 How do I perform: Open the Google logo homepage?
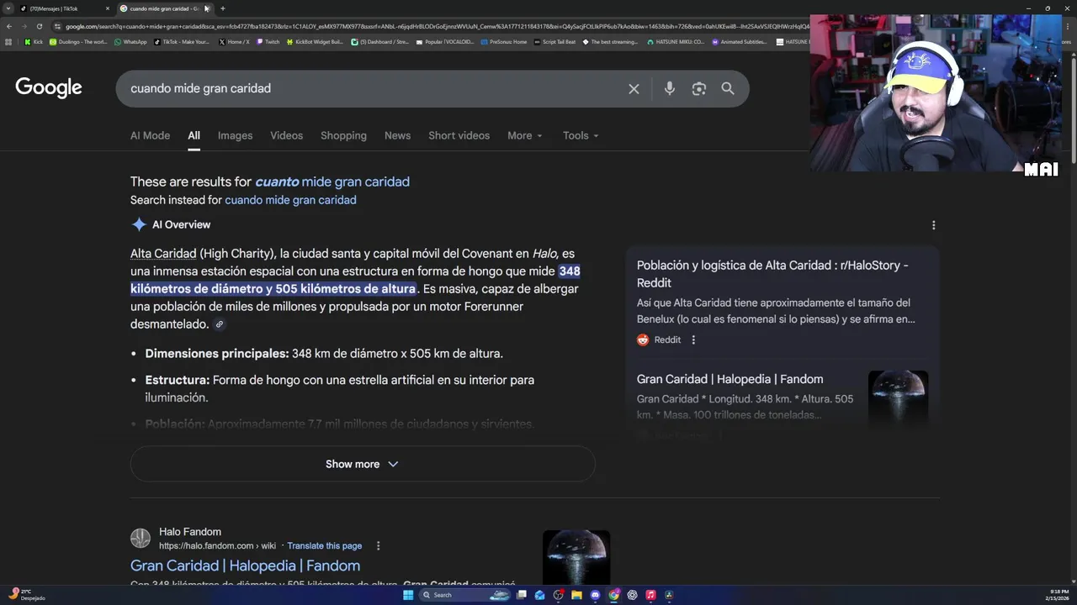(x=49, y=88)
